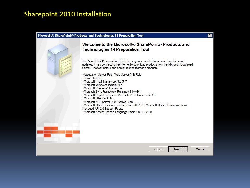This screenshot has width=250, height=188.
Task: Select 'Microsoft "Geneva" Framework' entry
Action: (103, 88)
